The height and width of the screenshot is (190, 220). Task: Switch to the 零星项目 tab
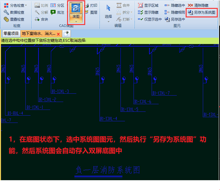click(11, 34)
